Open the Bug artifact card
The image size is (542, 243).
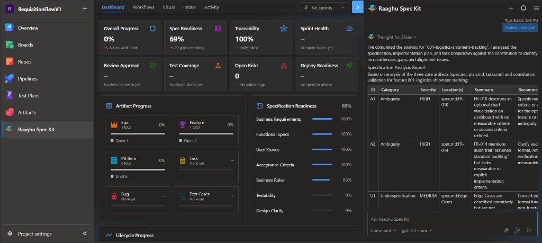(x=138, y=201)
